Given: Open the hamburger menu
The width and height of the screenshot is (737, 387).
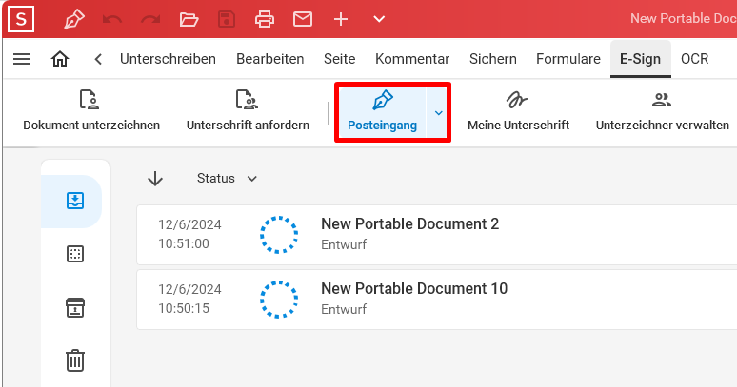Looking at the screenshot, I should coord(22,59).
